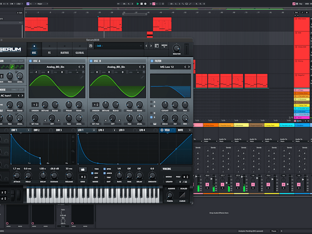Select next OSC A wavetable arrow
This screenshot has height=234, width=312.
[x=83, y=67]
